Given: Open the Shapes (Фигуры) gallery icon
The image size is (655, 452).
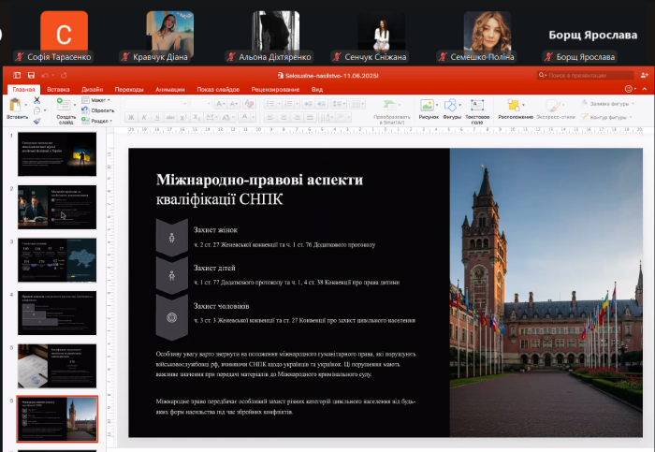Looking at the screenshot, I should (452, 107).
